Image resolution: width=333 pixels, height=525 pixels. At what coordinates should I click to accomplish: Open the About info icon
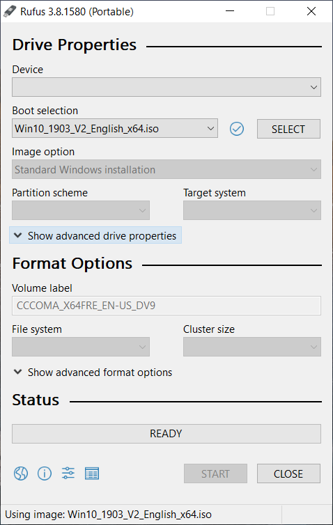coord(45,473)
